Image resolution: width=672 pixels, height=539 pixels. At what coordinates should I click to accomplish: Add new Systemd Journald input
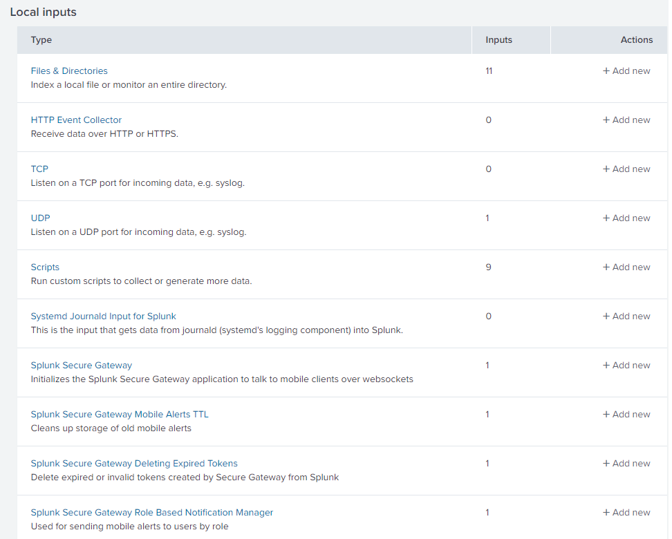(x=626, y=316)
